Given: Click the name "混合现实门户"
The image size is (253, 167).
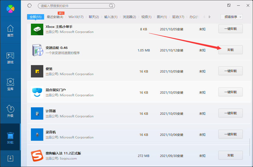Looking at the screenshot, I should [56, 90].
